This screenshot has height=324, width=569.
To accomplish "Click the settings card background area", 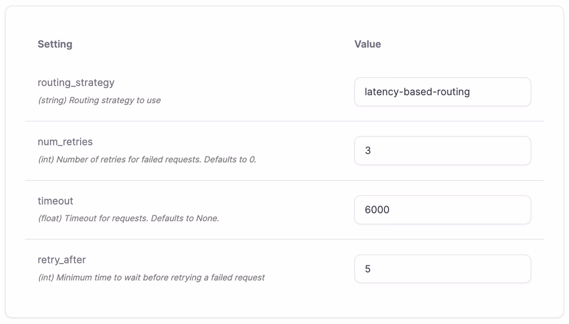I will 284,302.
